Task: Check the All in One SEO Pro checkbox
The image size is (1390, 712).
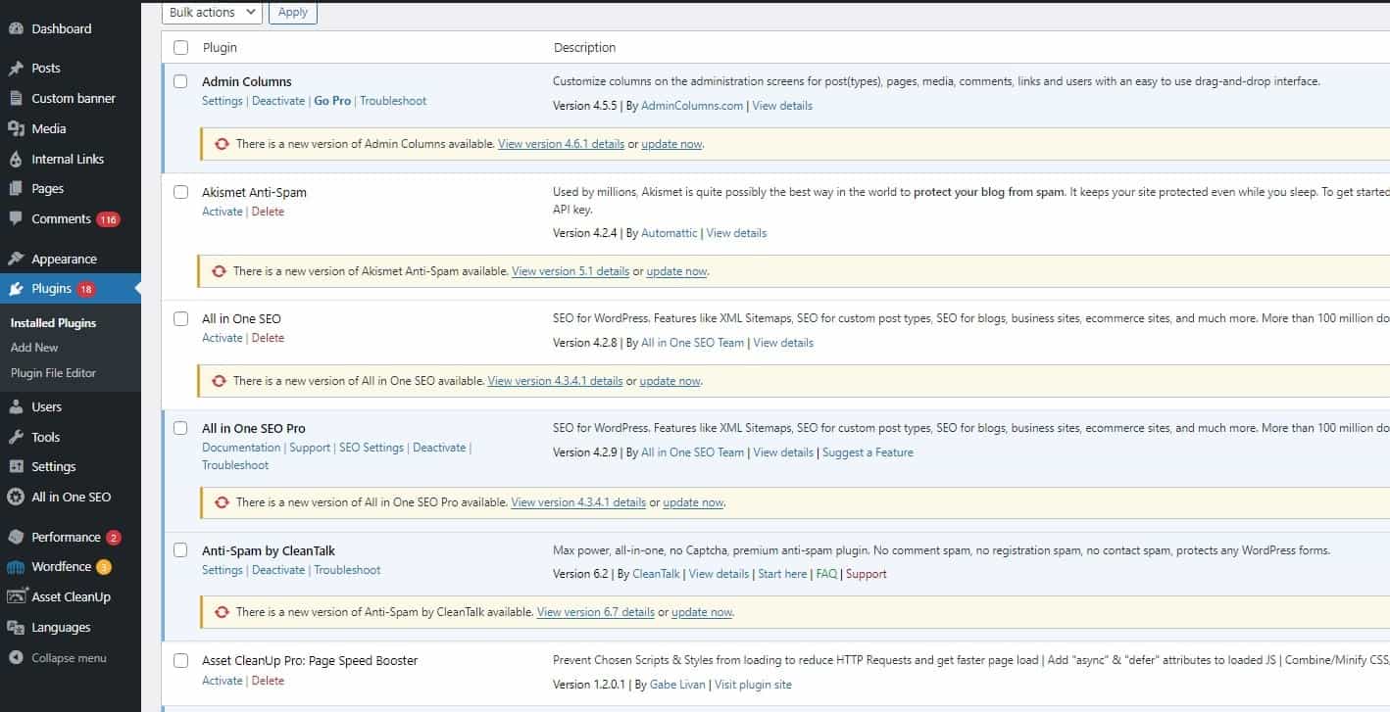Action: point(180,428)
